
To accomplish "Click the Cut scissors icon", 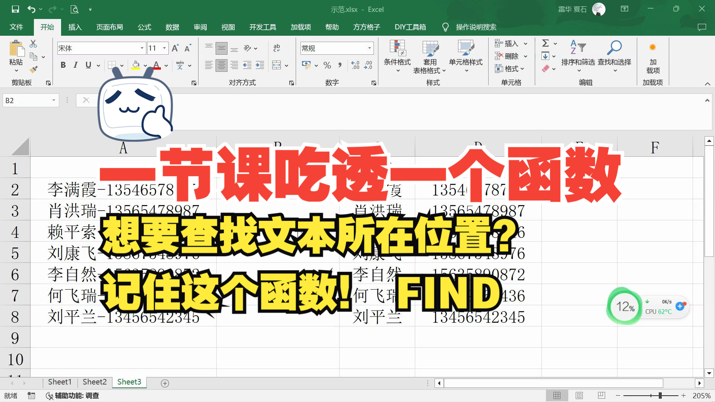I will point(33,44).
